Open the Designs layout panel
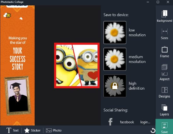The height and width of the screenshot is (134, 173). pos(165,92)
